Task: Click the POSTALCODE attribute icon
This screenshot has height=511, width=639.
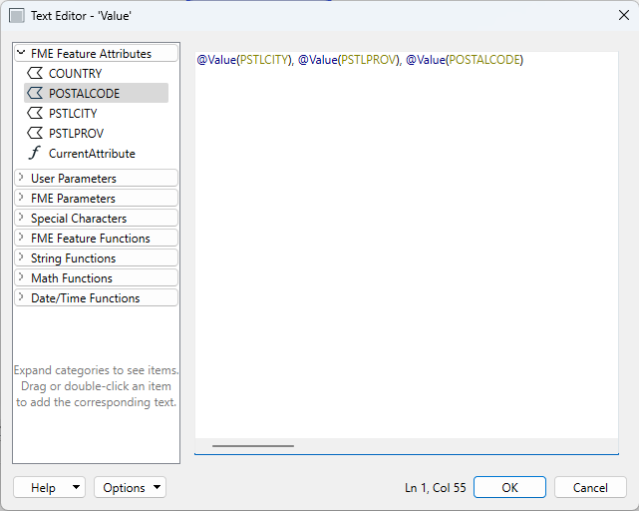Action: click(x=35, y=93)
